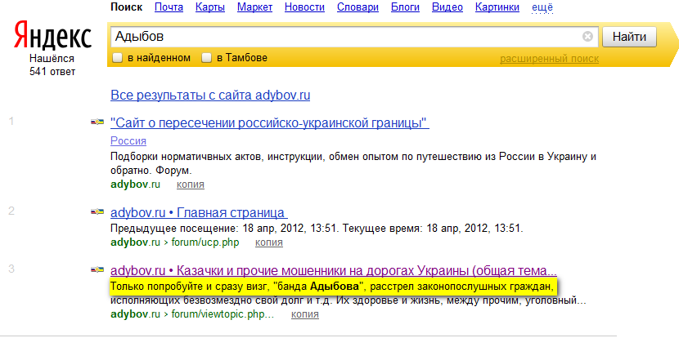
Task: Click the favicon beside the Главная страница result
Action: (x=97, y=212)
